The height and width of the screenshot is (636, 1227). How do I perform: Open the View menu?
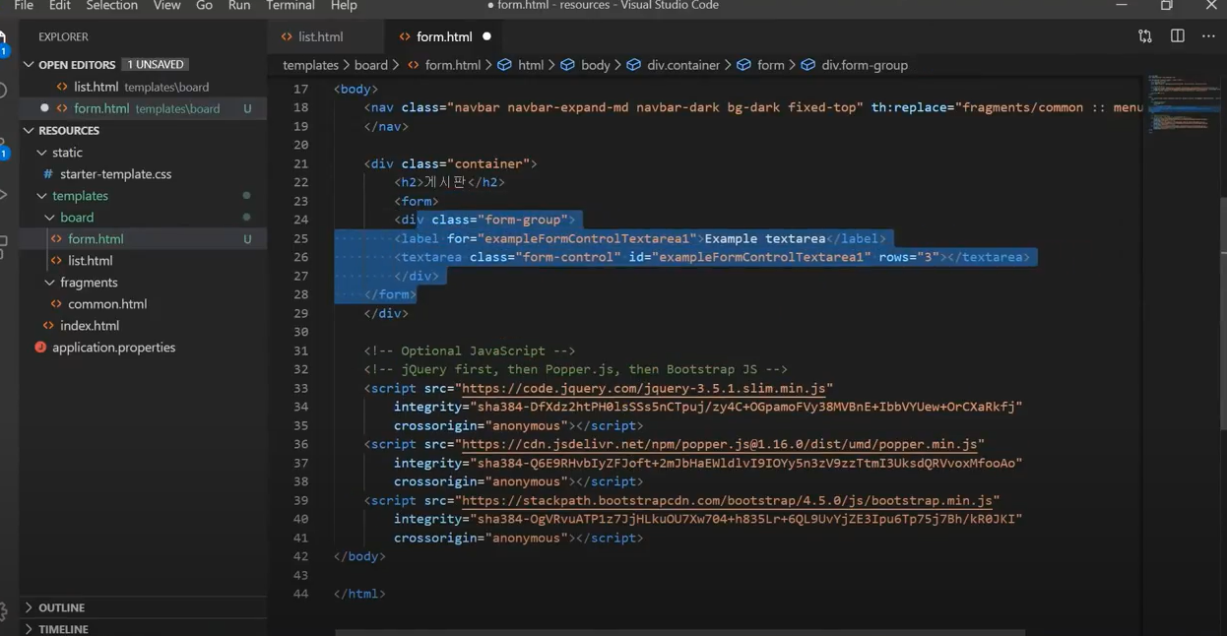[x=166, y=6]
